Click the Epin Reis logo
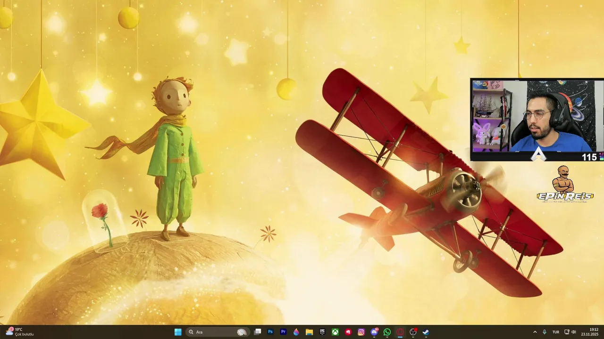604x339 pixels. [565, 184]
